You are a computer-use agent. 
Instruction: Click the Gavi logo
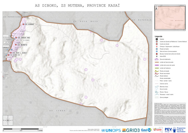(146, 130)
